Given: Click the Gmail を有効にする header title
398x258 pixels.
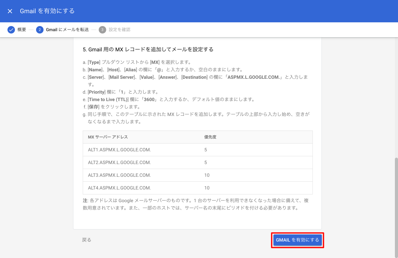Looking at the screenshot, I should click(47, 11).
